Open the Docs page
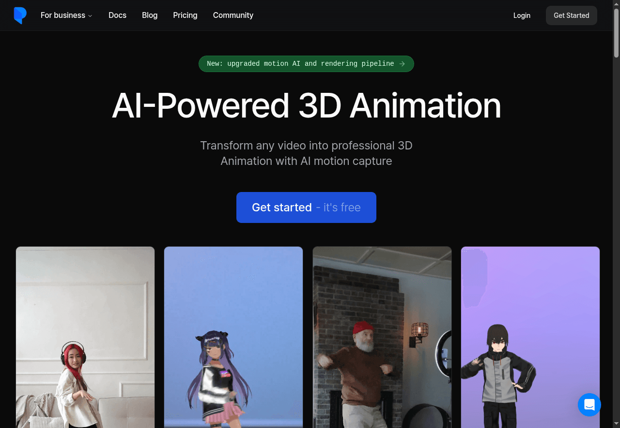The width and height of the screenshot is (620, 428). (x=117, y=15)
